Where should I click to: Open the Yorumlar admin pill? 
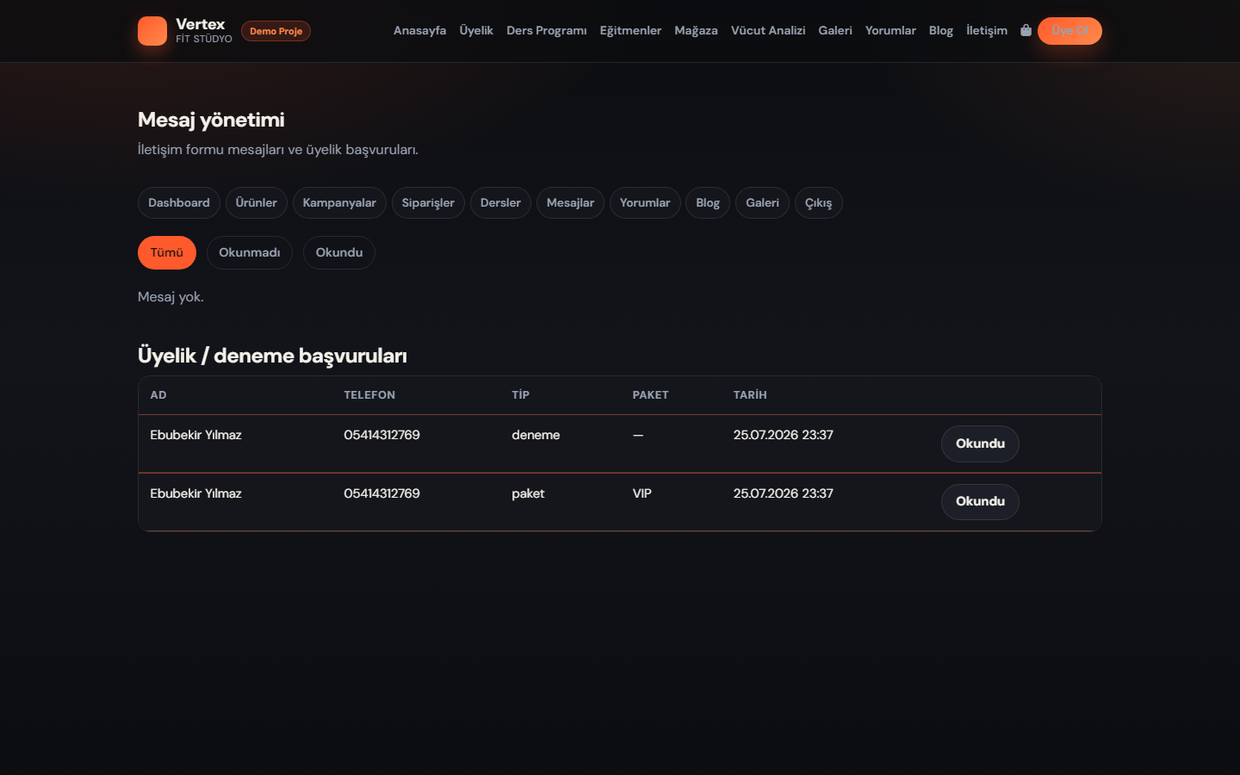click(x=645, y=203)
